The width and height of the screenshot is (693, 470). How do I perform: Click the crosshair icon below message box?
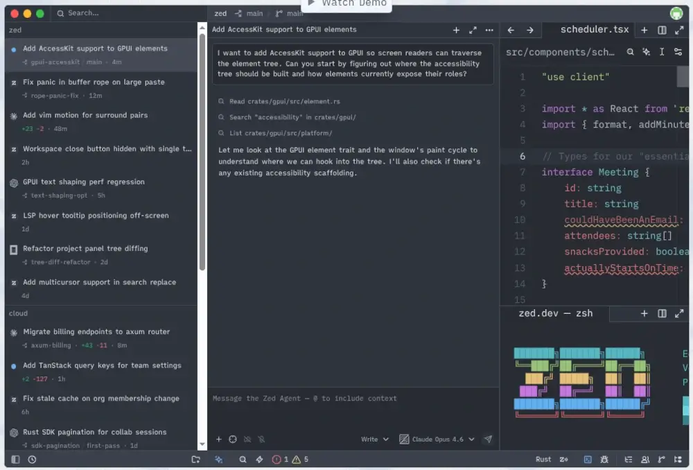[233, 439]
